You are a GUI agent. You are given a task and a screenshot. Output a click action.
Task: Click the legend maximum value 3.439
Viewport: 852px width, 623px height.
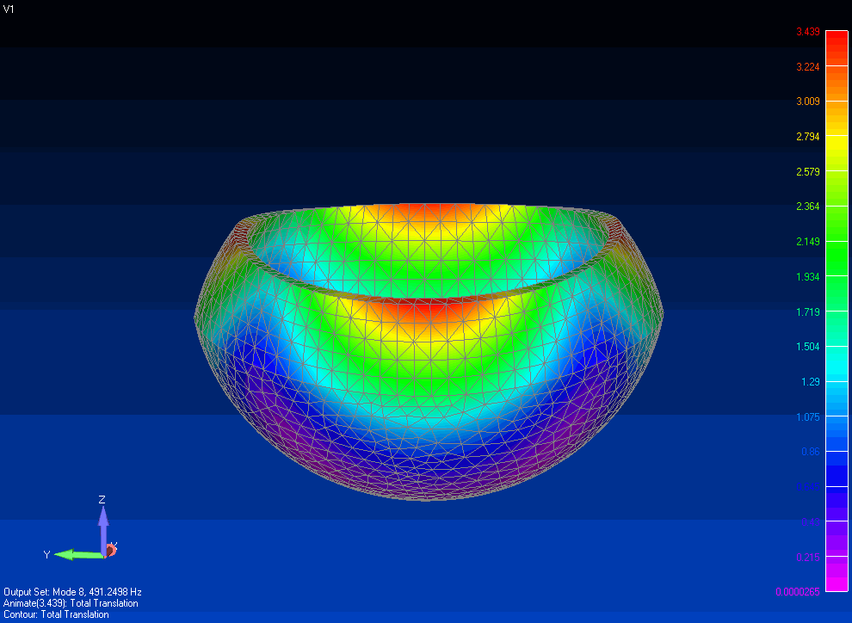tap(808, 32)
